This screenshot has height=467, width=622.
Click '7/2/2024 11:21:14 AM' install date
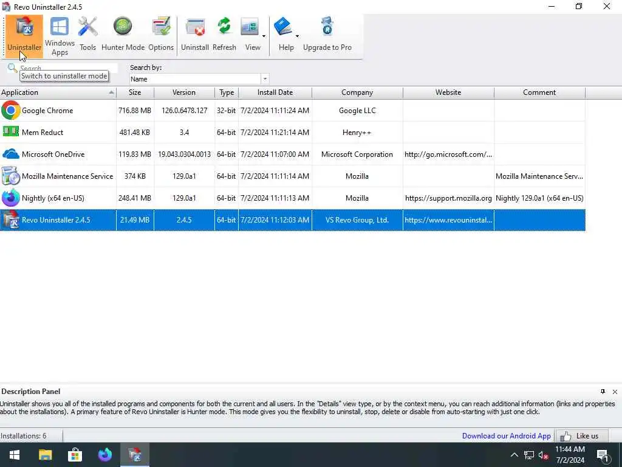point(275,132)
